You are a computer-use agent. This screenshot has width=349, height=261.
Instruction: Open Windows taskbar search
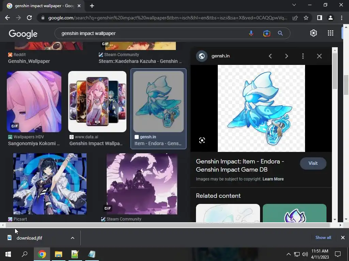(x=25, y=254)
